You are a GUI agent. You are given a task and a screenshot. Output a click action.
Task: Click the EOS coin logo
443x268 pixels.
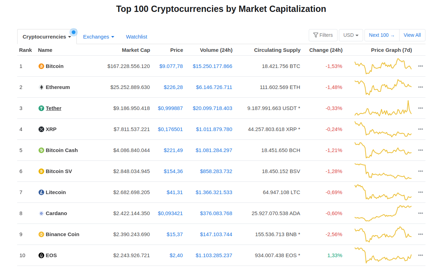pyautogui.click(x=41, y=255)
